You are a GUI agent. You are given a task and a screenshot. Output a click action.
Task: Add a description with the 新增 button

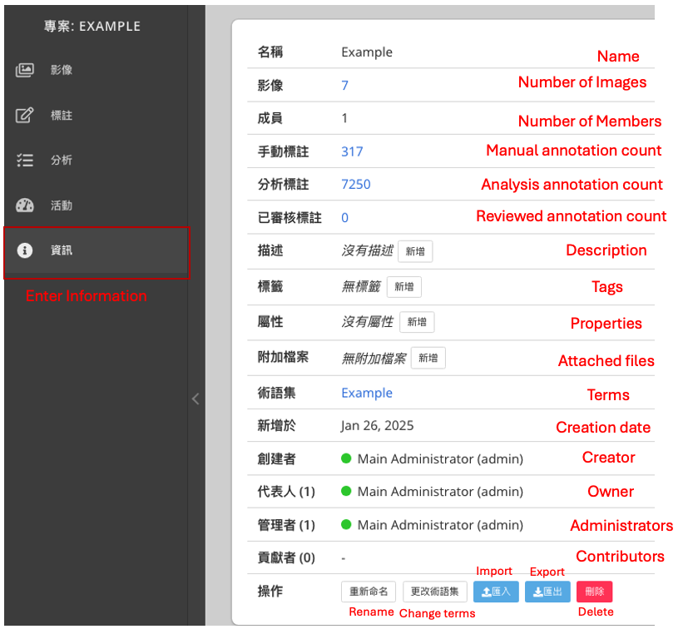414,251
